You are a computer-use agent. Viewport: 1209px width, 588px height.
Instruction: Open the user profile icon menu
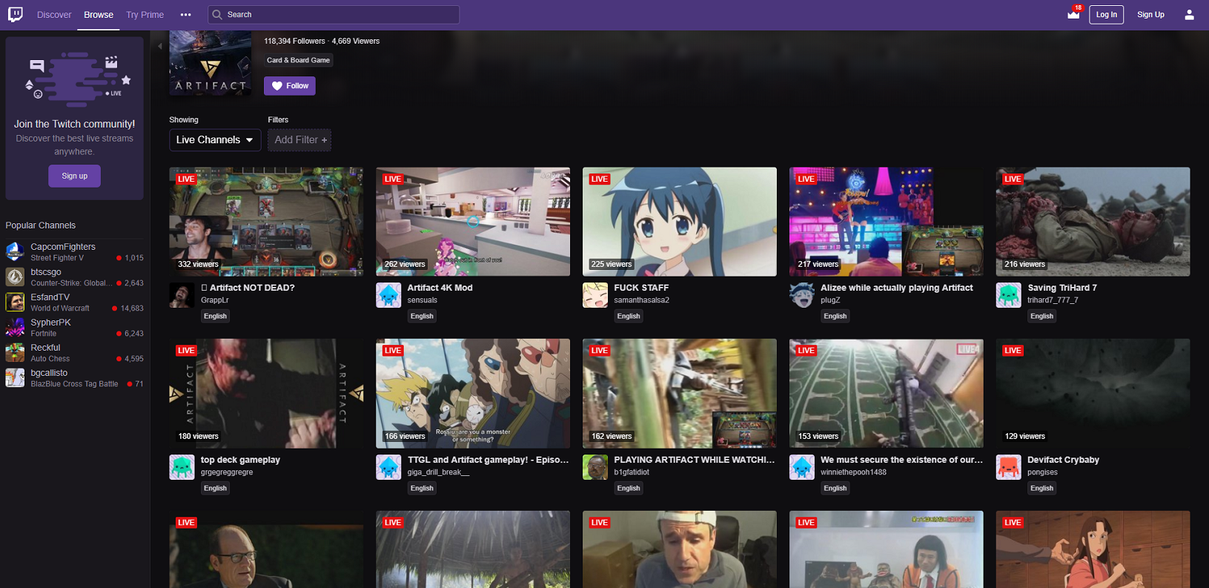(1189, 14)
